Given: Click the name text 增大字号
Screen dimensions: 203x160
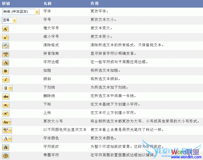Looking at the screenshot, I should [51, 28].
